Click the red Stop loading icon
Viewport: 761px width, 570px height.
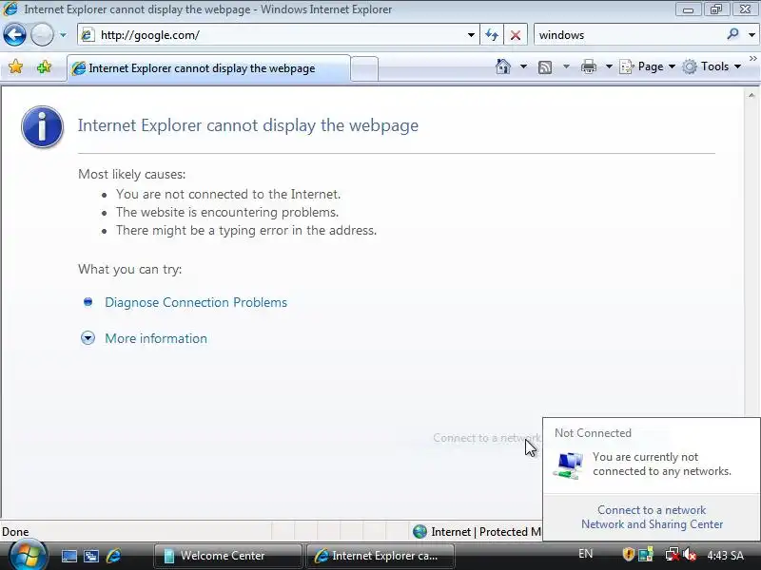[516, 35]
